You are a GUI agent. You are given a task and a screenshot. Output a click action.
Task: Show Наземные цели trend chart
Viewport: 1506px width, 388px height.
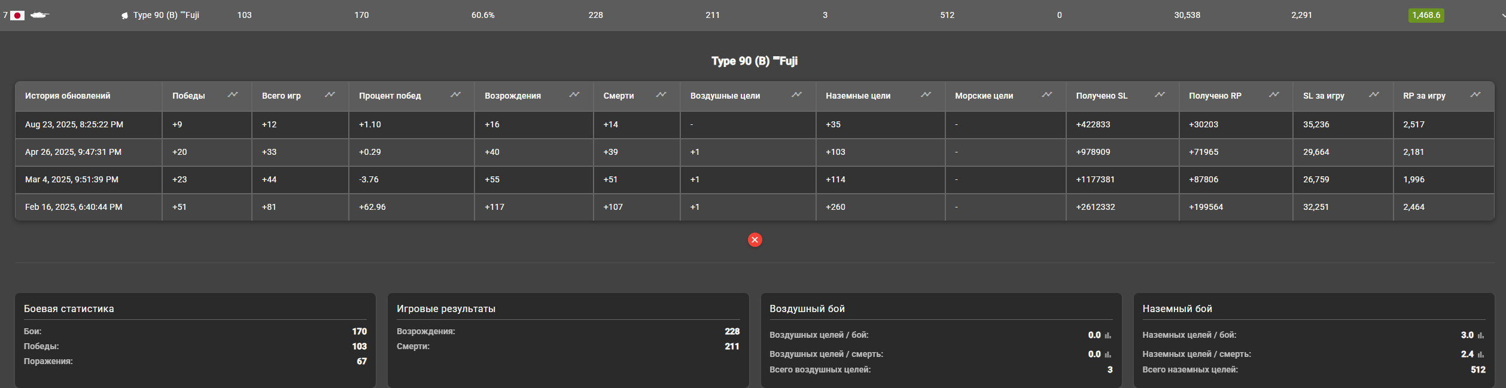tap(926, 95)
